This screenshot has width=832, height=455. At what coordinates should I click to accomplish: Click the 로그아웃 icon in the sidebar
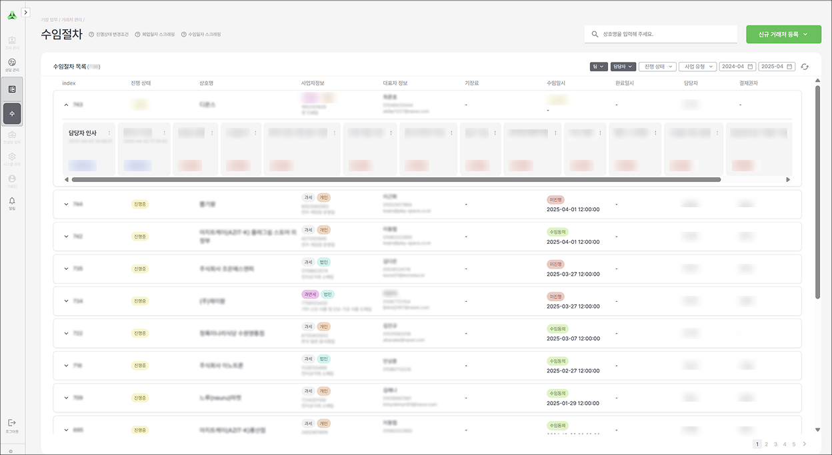(x=12, y=425)
